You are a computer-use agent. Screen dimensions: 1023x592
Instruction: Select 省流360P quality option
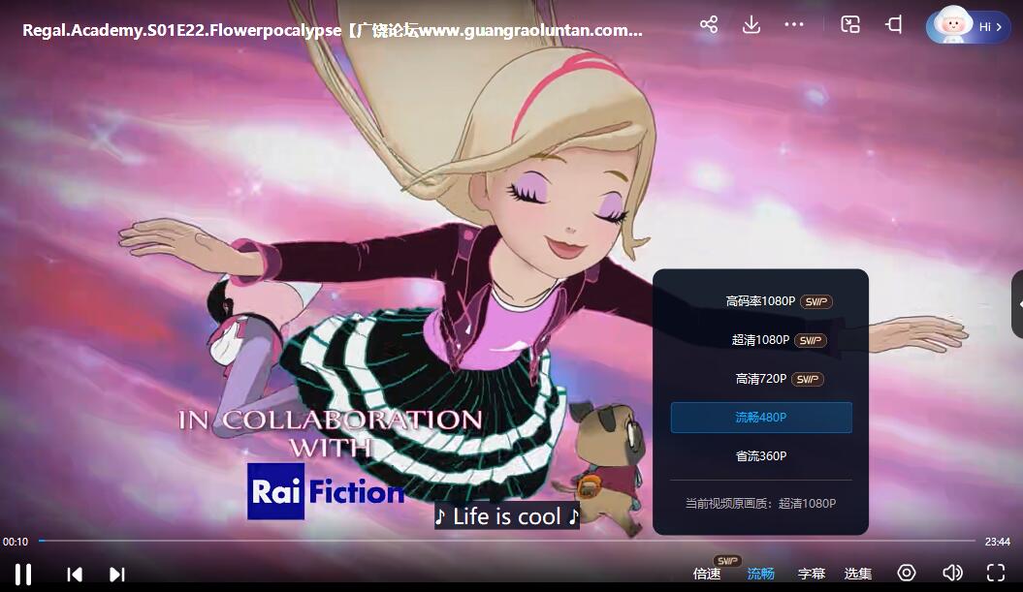761,455
